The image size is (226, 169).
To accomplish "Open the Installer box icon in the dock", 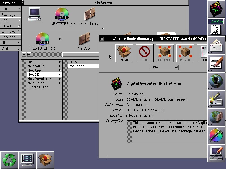I will click(45, 160).
